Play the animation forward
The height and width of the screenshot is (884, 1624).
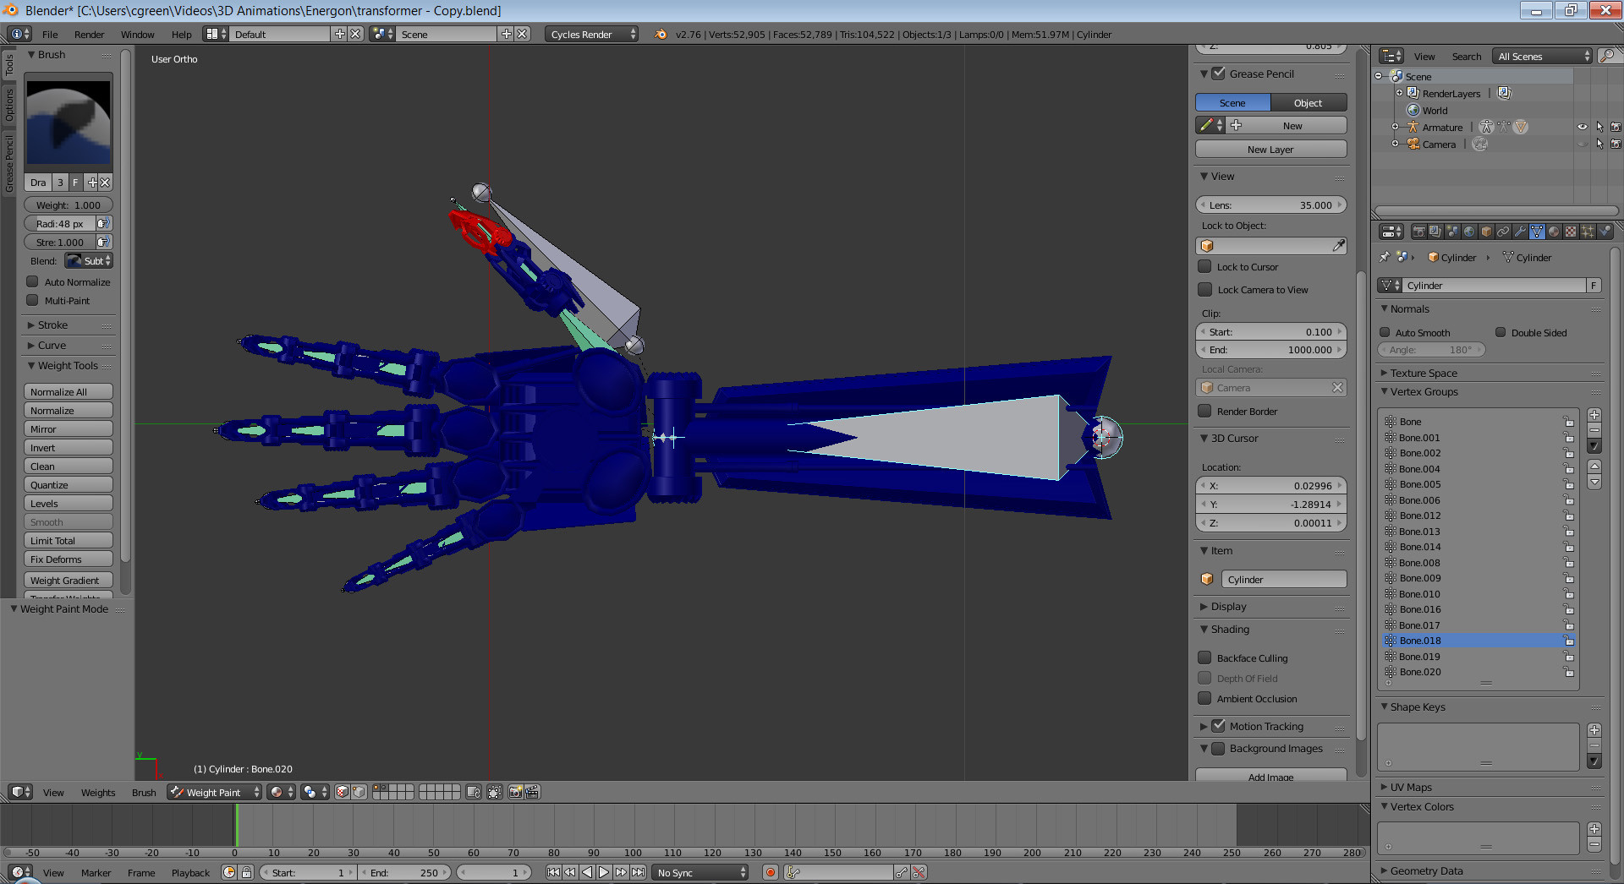604,872
